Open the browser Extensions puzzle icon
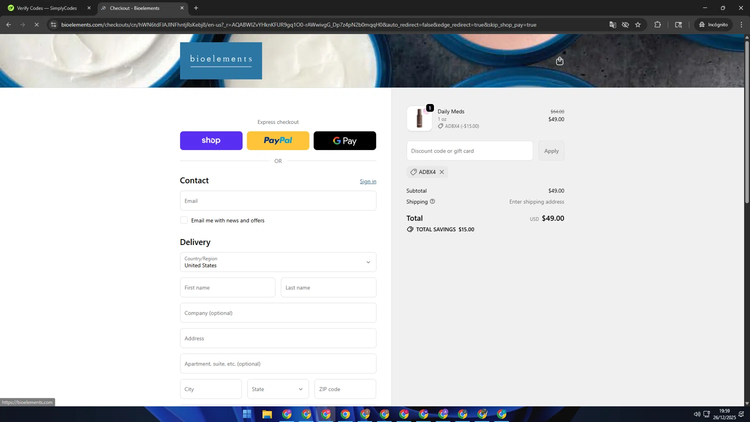The height and width of the screenshot is (422, 750). [x=657, y=24]
